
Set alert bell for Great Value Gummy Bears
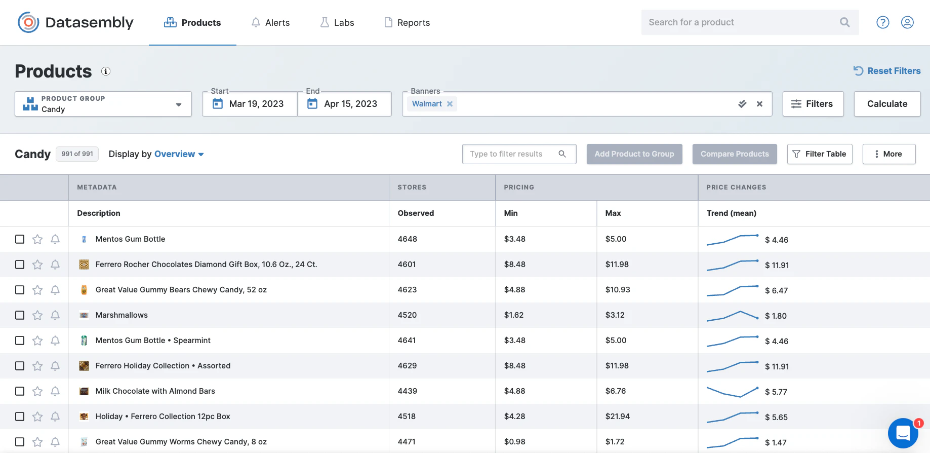click(55, 290)
